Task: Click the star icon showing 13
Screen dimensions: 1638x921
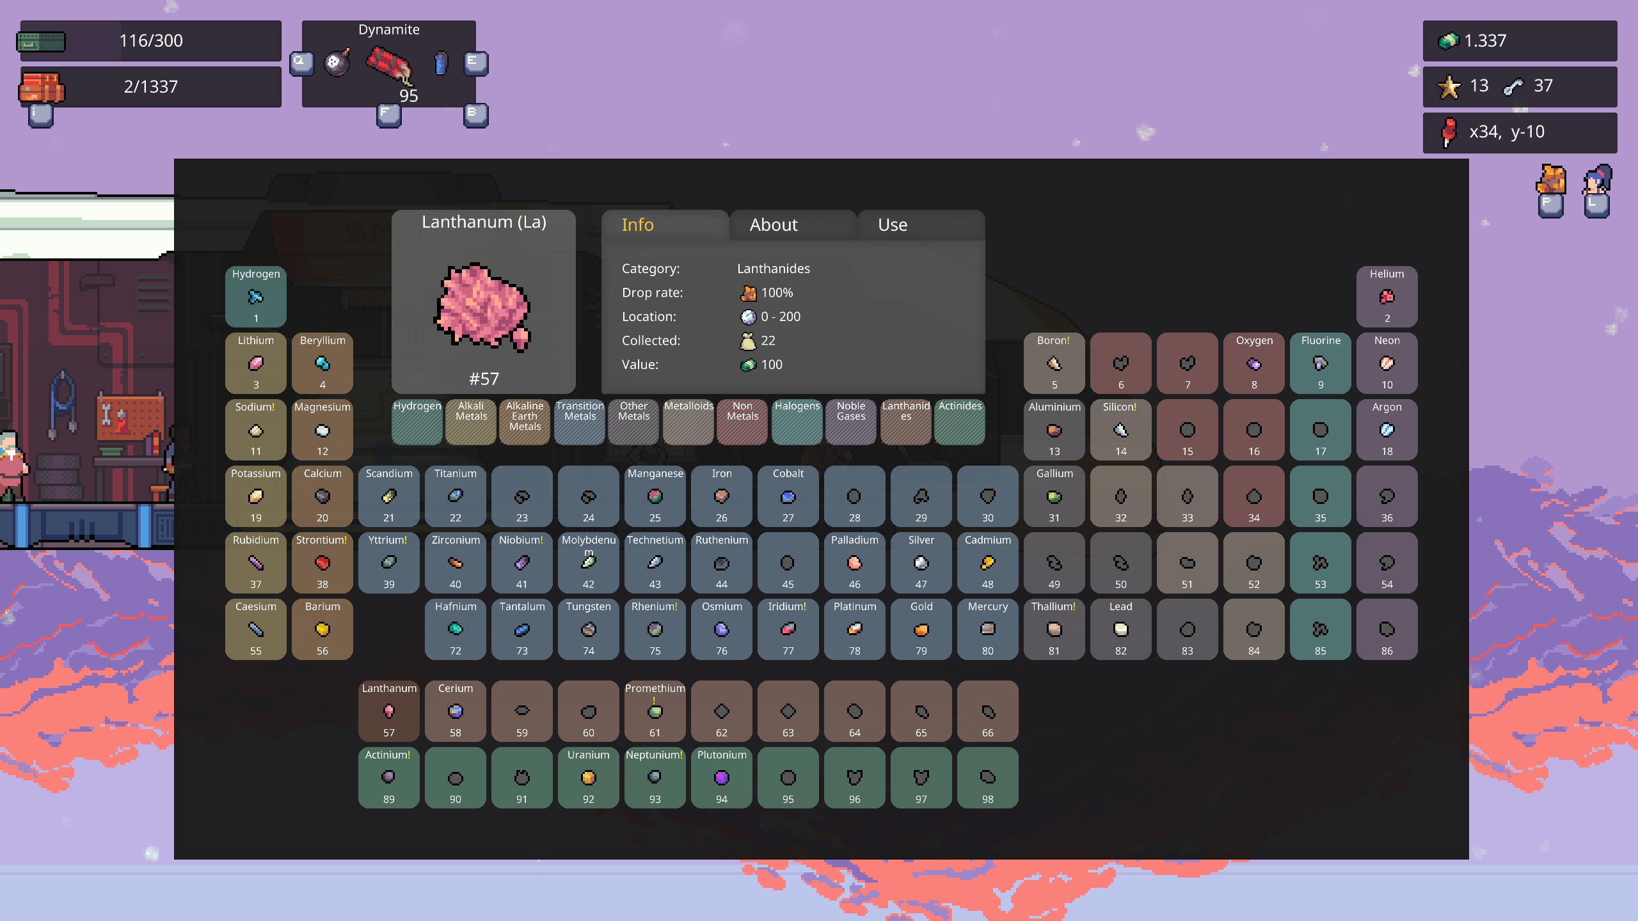Action: [x=1449, y=86]
